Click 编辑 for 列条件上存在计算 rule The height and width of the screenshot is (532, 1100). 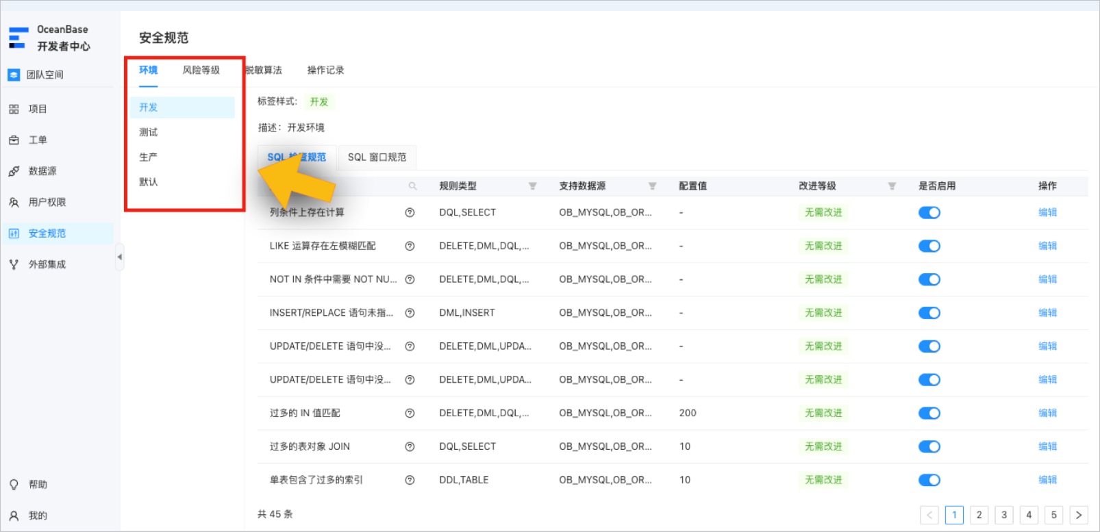point(1047,212)
